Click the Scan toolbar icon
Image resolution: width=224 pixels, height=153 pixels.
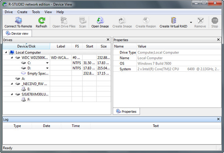coord(82,20)
